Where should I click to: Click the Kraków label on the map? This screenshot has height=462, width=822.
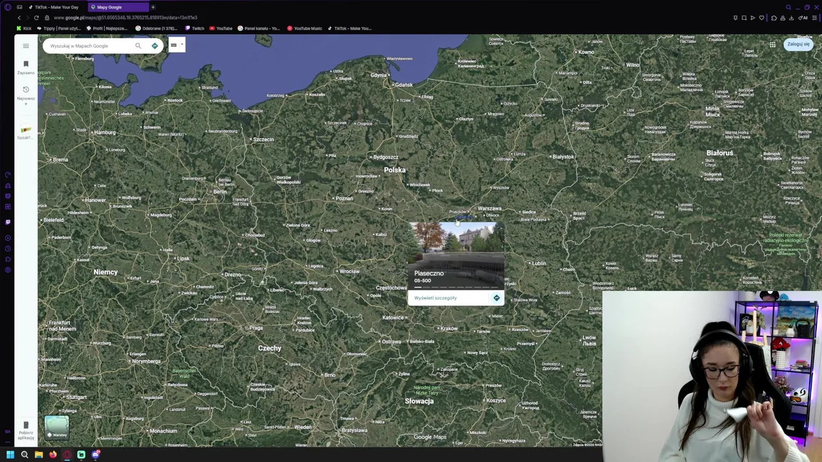(x=449, y=329)
